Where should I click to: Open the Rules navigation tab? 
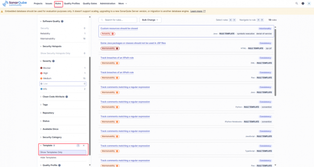58,4
